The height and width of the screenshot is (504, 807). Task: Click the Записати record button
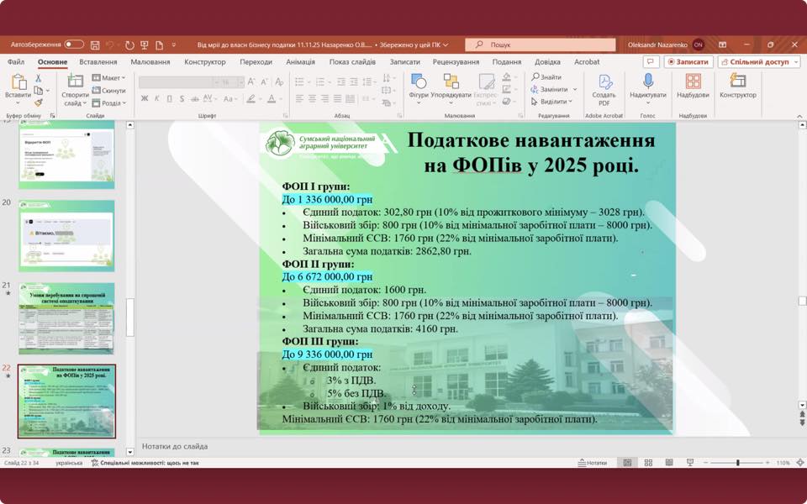click(688, 62)
